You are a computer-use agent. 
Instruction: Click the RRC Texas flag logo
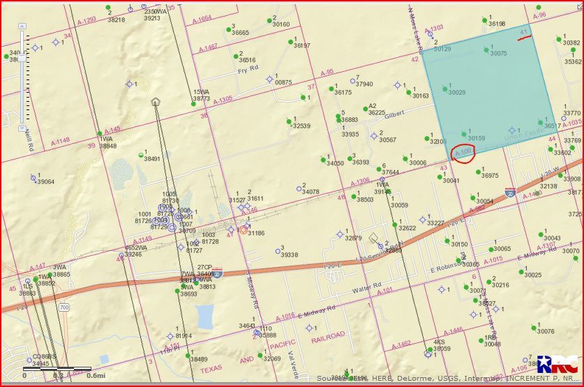coord(557,364)
